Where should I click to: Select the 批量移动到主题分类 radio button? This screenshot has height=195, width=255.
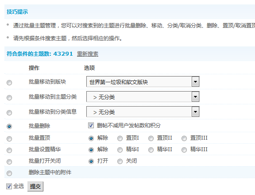(9, 98)
